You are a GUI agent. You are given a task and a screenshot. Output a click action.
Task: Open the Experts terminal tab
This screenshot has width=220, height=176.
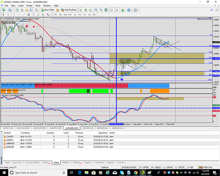tap(111, 162)
